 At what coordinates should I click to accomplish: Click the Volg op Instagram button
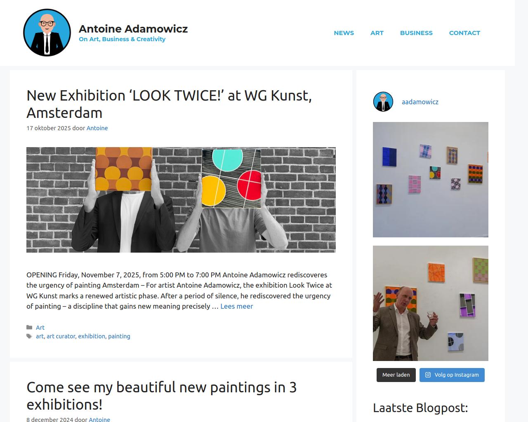[x=452, y=375]
